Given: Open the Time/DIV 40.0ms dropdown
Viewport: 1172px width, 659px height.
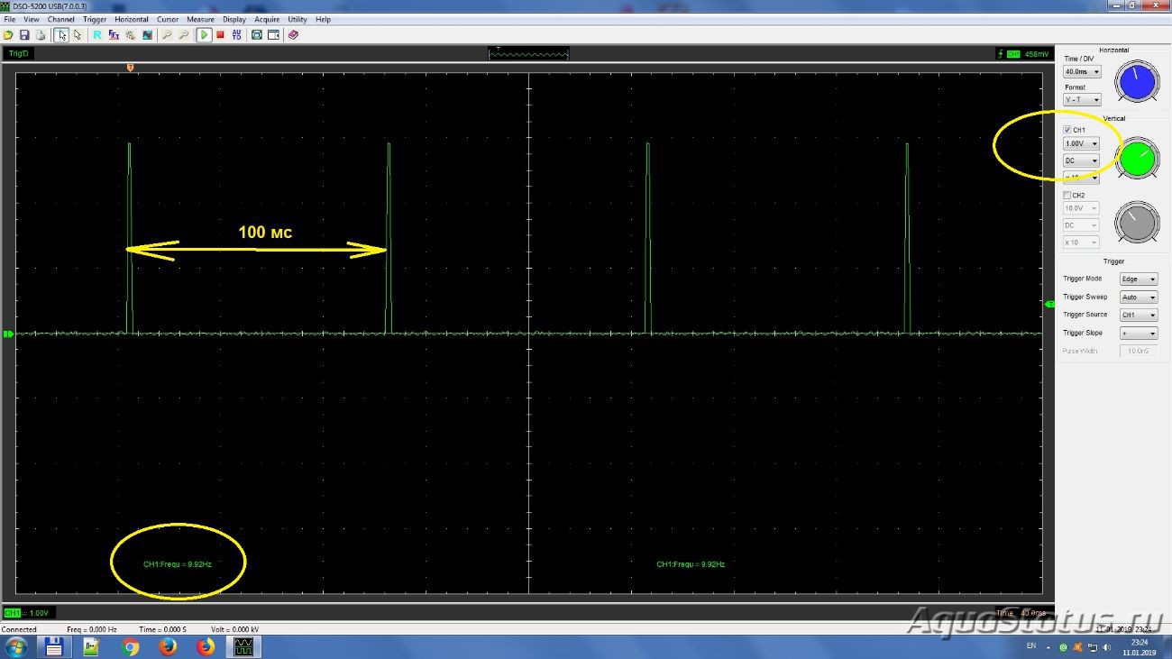Looking at the screenshot, I should pyautogui.click(x=1082, y=71).
